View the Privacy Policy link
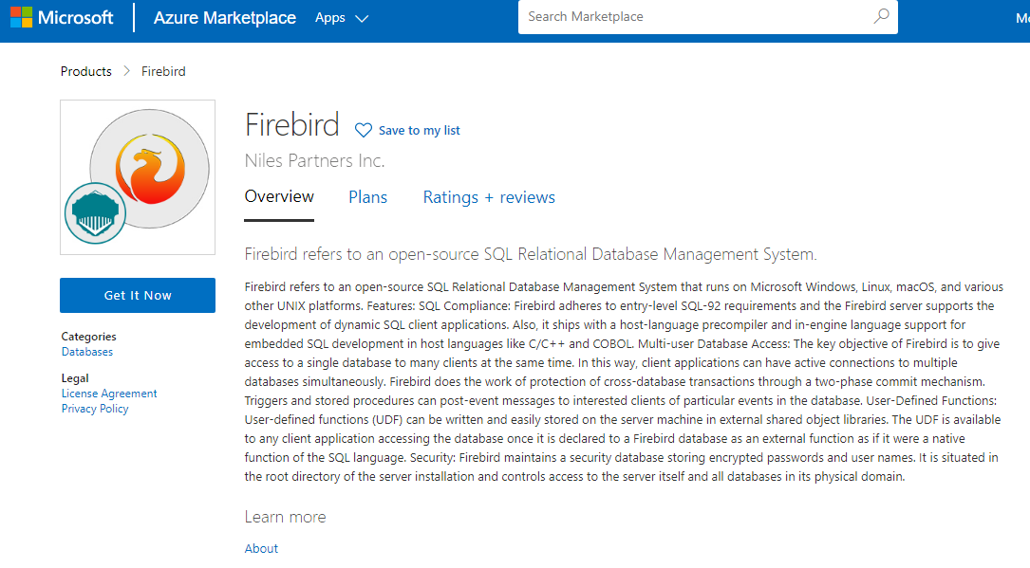This screenshot has width=1030, height=568. pos(95,409)
